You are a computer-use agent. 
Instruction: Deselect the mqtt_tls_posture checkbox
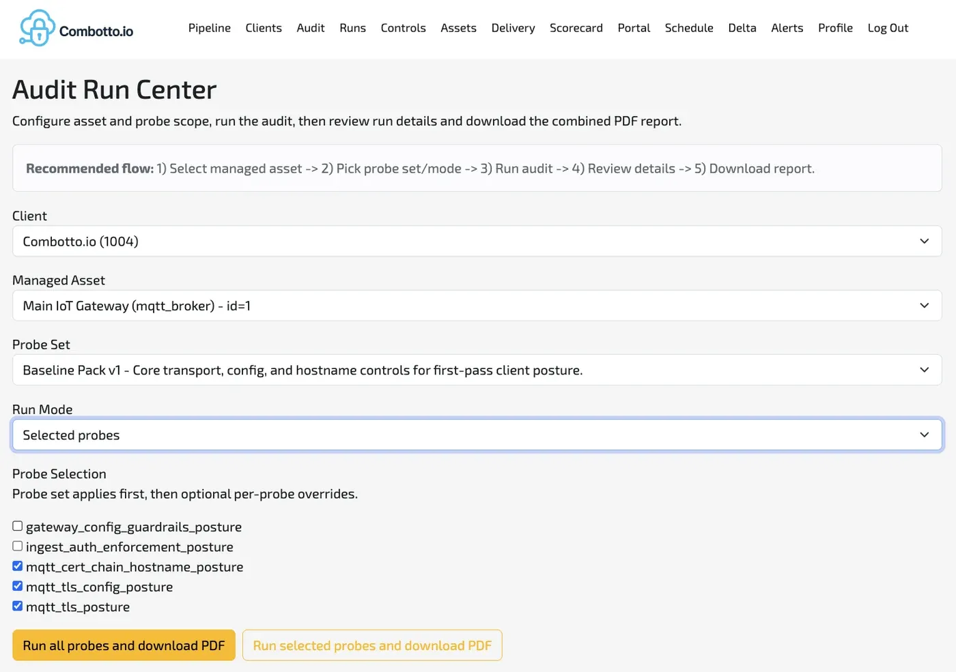tap(17, 605)
